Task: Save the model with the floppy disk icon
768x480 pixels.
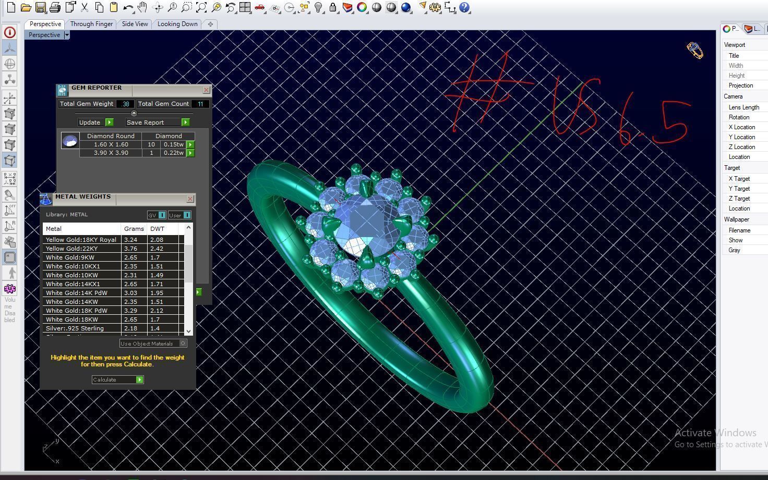Action: 40,8
